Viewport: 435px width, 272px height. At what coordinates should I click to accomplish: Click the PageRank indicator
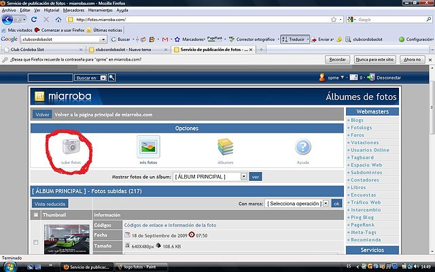215,39
